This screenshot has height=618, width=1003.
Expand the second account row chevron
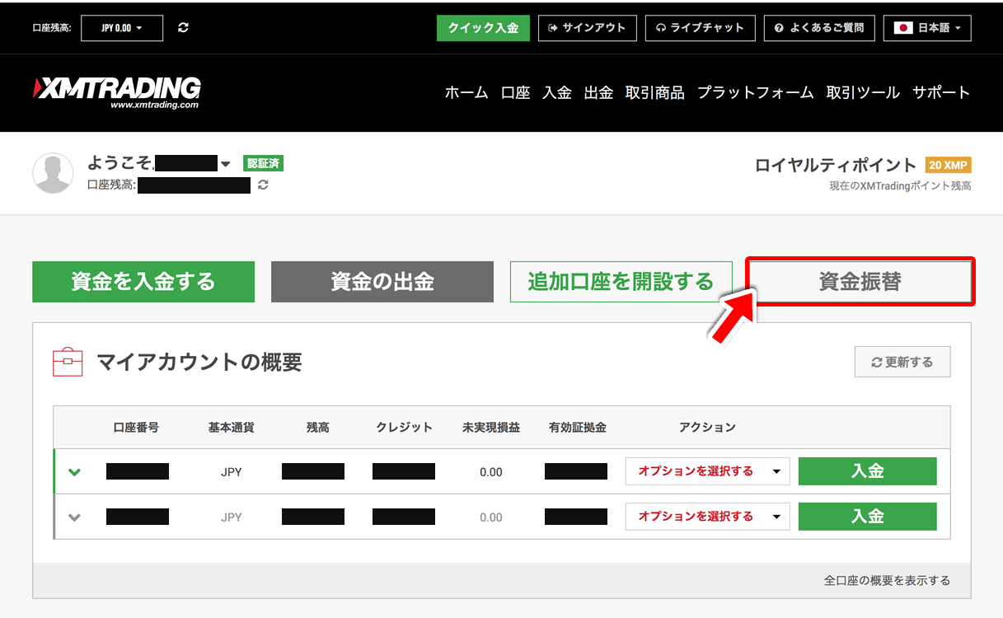(x=75, y=517)
